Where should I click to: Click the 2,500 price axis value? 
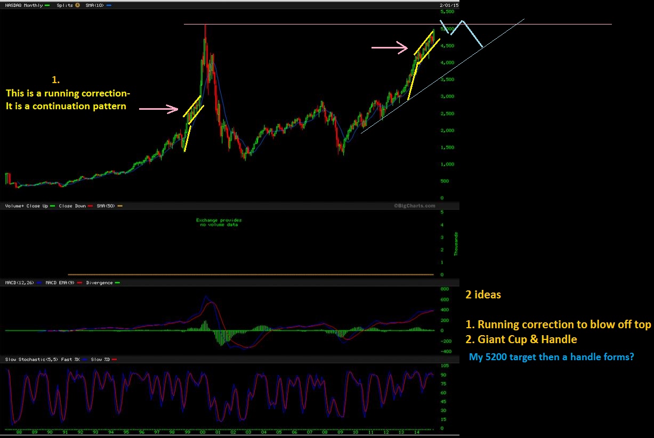(x=446, y=113)
